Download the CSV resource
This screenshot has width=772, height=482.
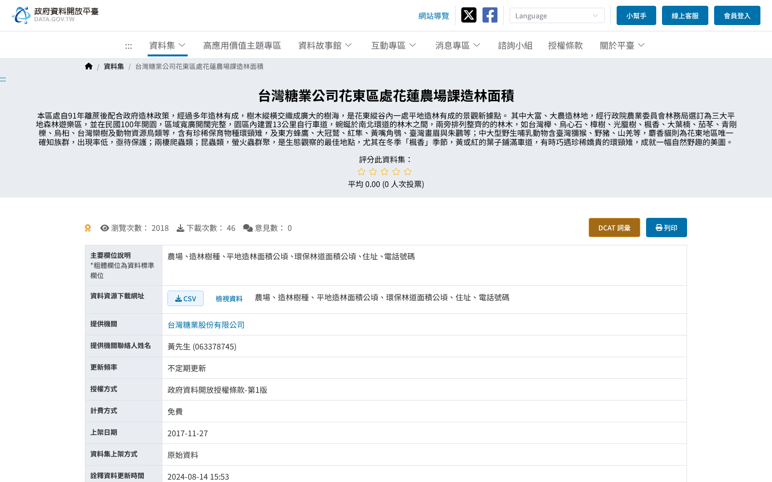pyautogui.click(x=185, y=298)
